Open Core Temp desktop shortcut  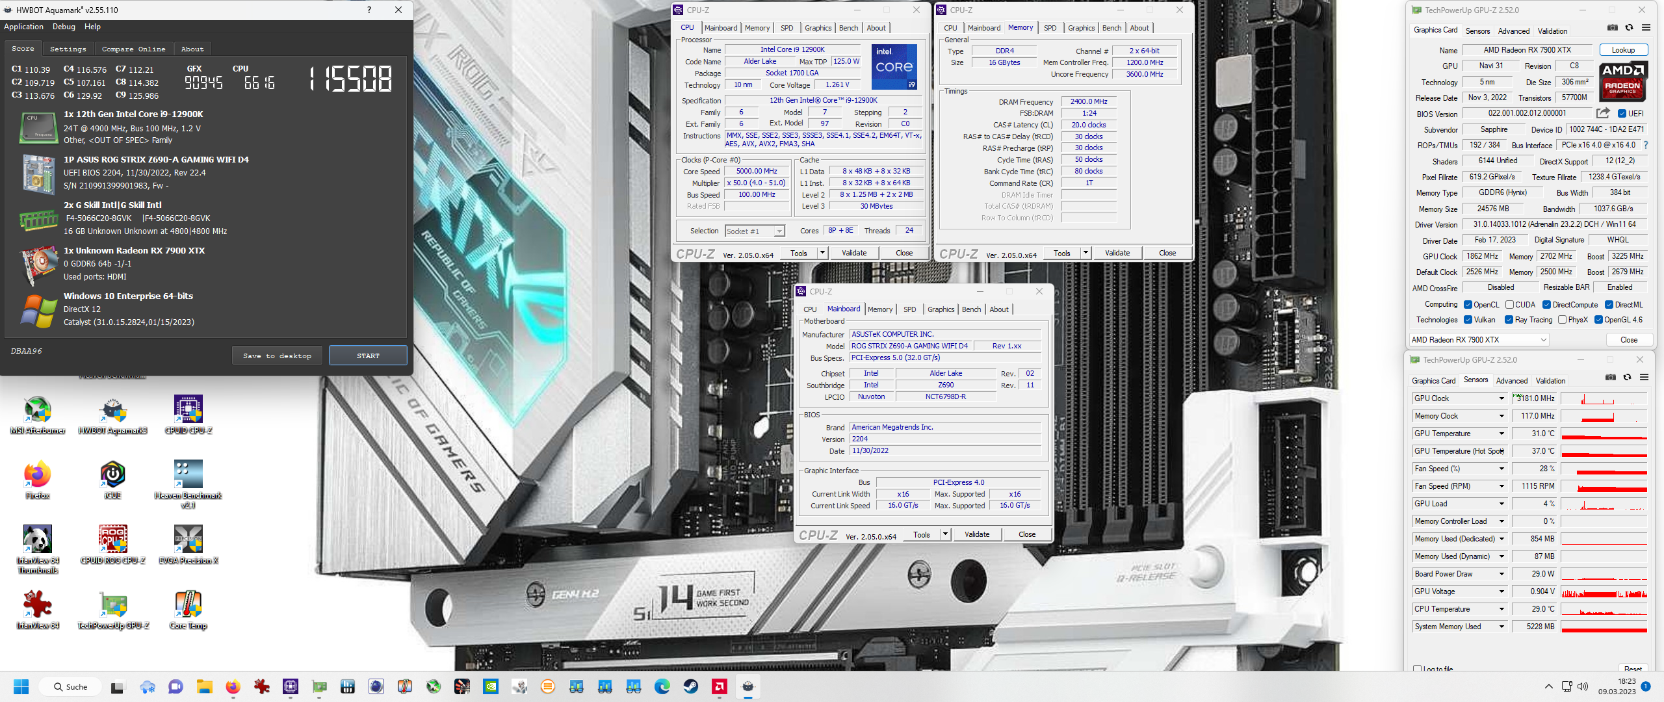[x=188, y=610]
